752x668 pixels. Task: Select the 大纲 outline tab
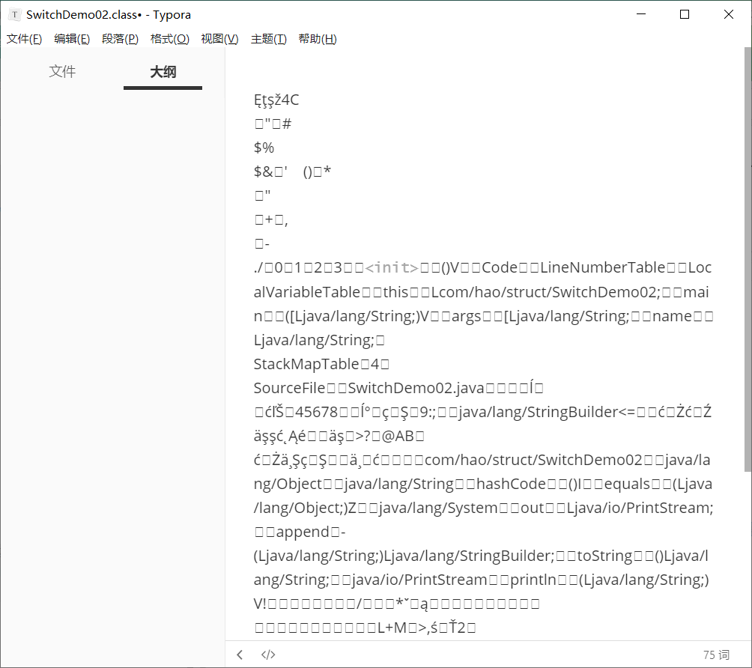click(163, 72)
